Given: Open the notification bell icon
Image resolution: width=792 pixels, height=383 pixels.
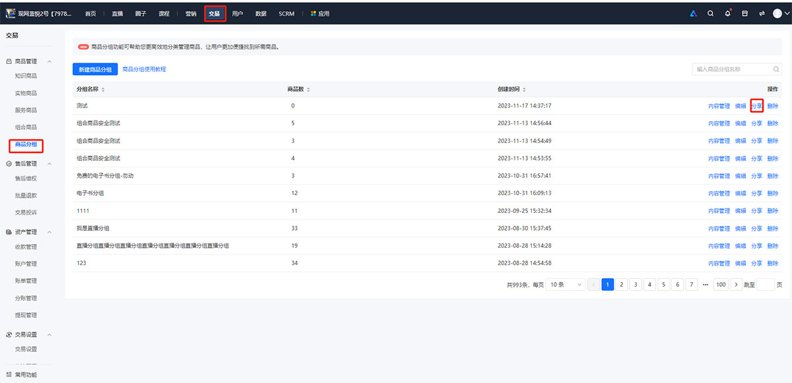Looking at the screenshot, I should 727,13.
